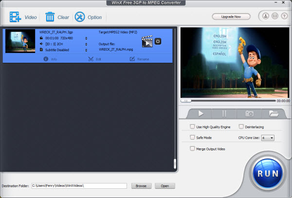Expand the Subtitle Disabled selector
This screenshot has width=292, height=198.
pyautogui.click(x=86, y=50)
